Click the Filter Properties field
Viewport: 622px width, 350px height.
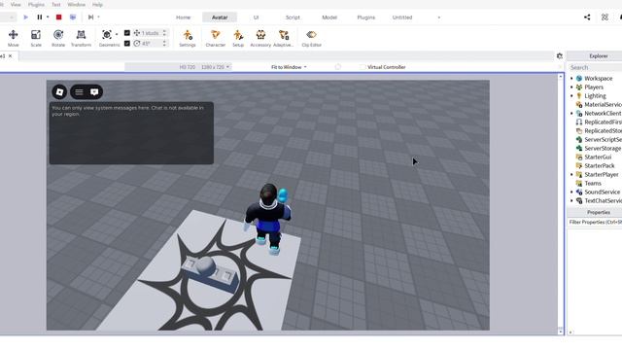(595, 223)
